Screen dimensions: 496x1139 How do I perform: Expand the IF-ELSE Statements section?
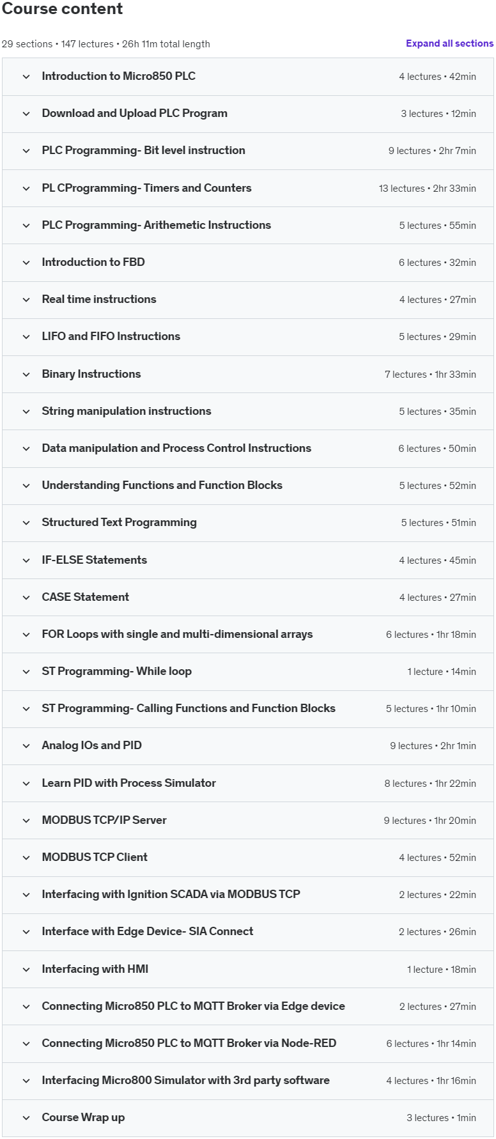click(x=94, y=560)
